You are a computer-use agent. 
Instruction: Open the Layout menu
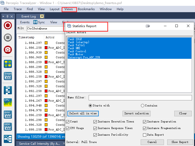pos(55,9)
